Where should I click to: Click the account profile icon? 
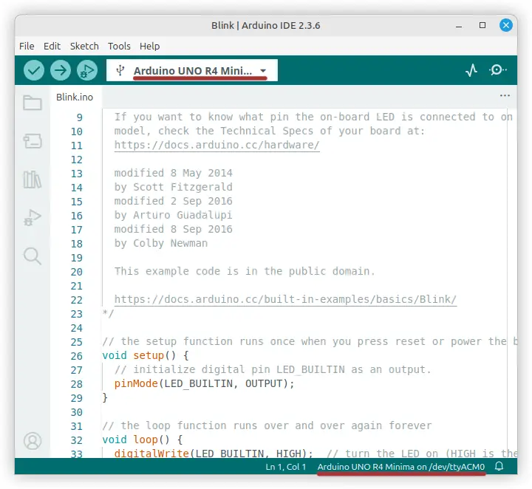coord(33,441)
